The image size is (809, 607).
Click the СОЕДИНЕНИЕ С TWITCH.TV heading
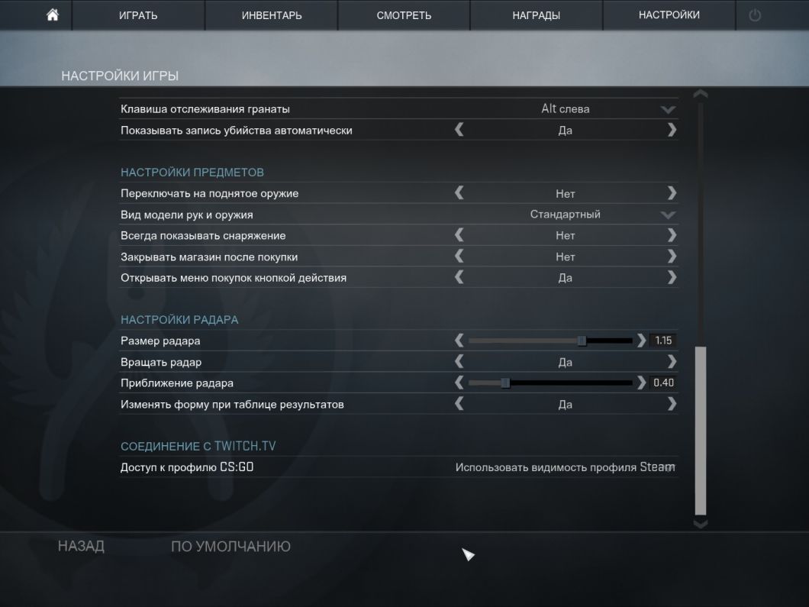point(198,447)
